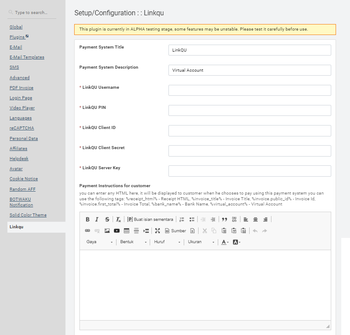Focus the LinkQU Client Secret field
The image size is (350, 335).
[250, 151]
